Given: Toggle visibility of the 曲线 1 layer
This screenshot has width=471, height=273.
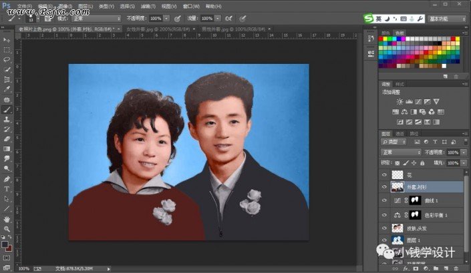Looking at the screenshot, I should coord(384,200).
